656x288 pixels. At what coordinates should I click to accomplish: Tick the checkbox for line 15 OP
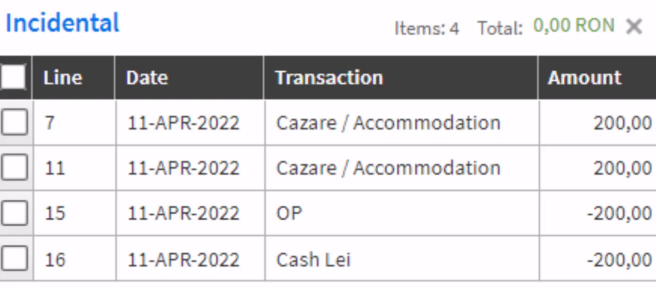click(x=14, y=213)
